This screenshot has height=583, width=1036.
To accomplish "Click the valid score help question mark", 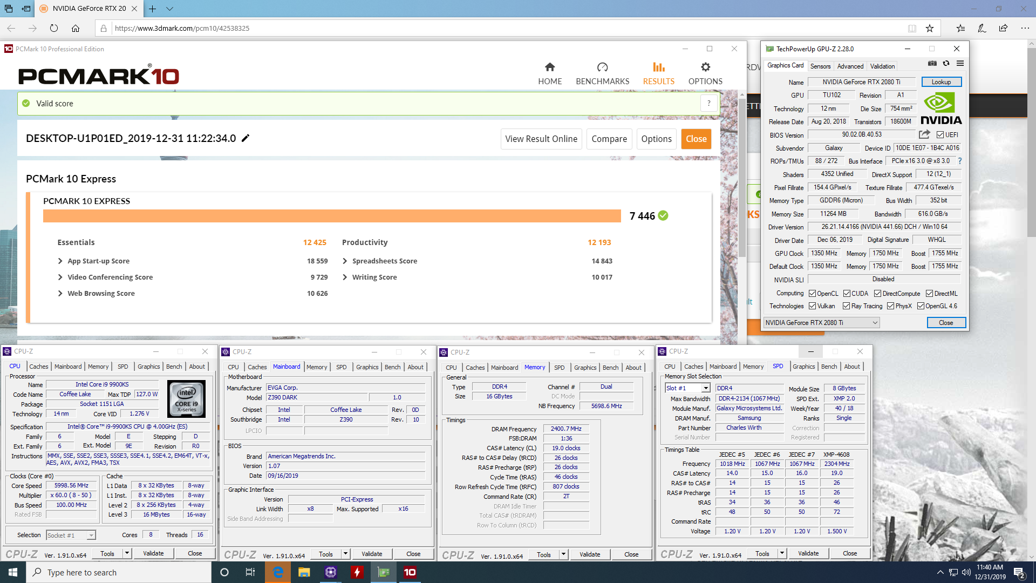I will [x=709, y=103].
